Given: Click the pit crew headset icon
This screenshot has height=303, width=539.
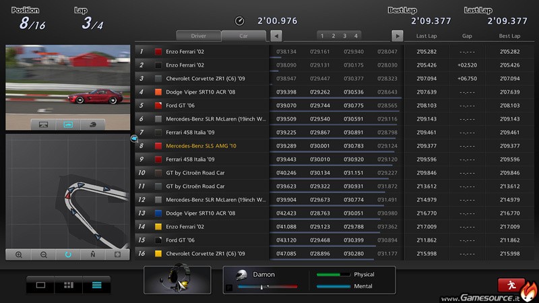Looking at the screenshot, I should pyautogui.click(x=179, y=279).
